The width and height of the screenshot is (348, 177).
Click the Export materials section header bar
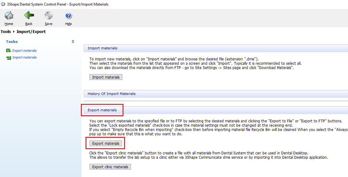(102, 110)
